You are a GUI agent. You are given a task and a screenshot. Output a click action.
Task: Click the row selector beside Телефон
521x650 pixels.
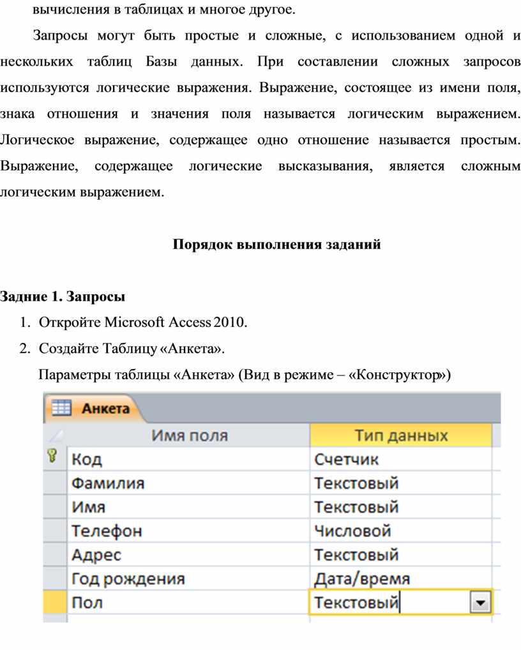pos(55,531)
